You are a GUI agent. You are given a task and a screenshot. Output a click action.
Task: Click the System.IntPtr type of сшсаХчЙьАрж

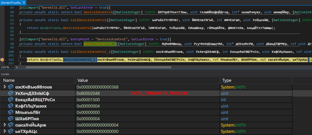pos(233,125)
